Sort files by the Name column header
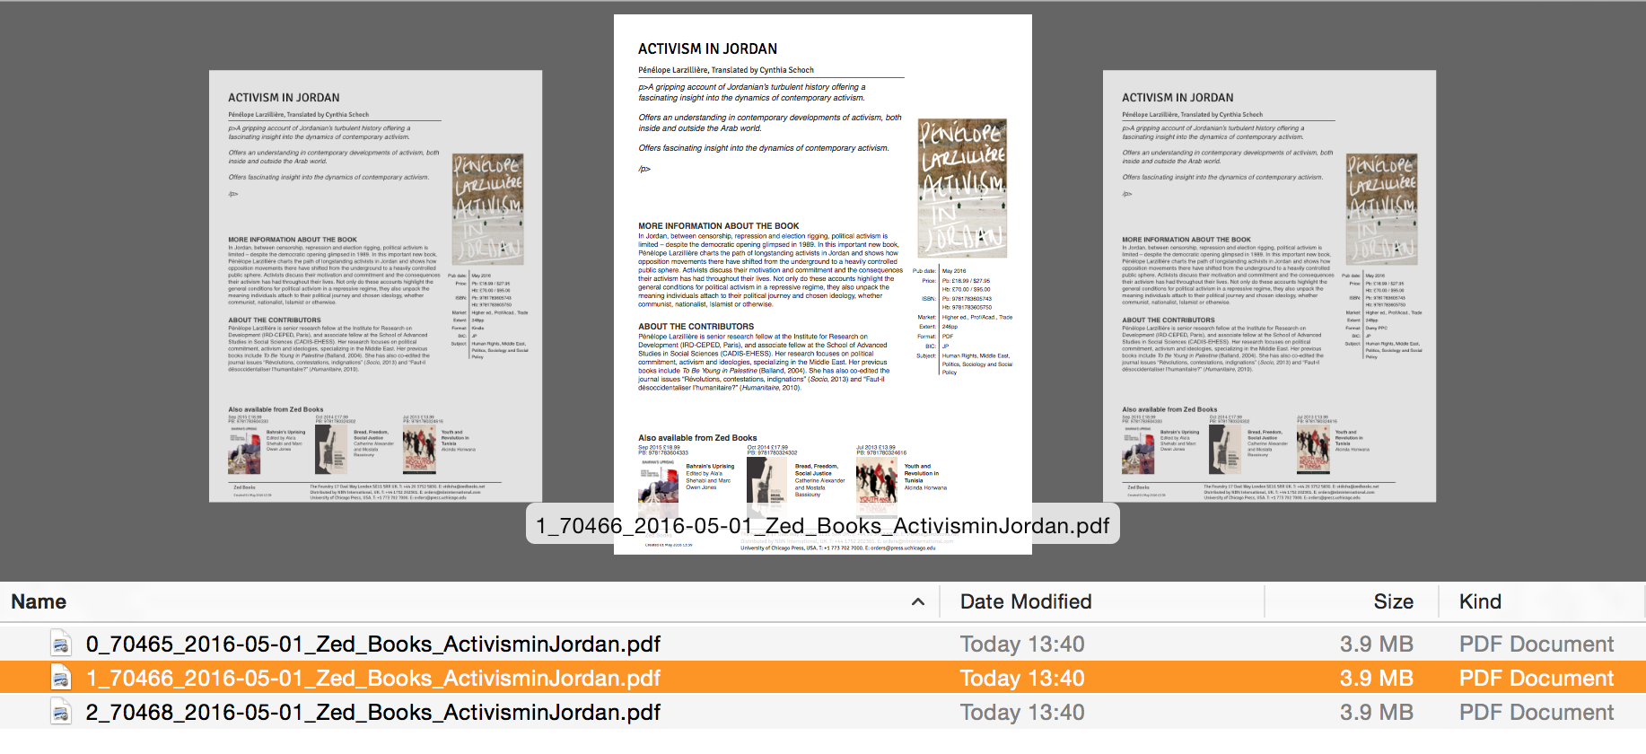This screenshot has width=1646, height=754. 39,601
